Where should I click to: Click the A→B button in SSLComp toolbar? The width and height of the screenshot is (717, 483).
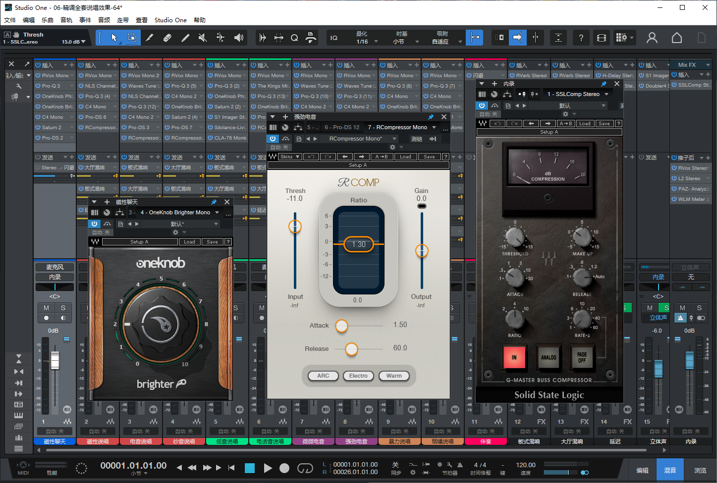coord(566,124)
